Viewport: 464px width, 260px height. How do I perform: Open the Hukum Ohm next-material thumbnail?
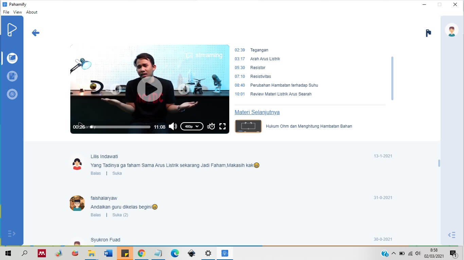248,126
